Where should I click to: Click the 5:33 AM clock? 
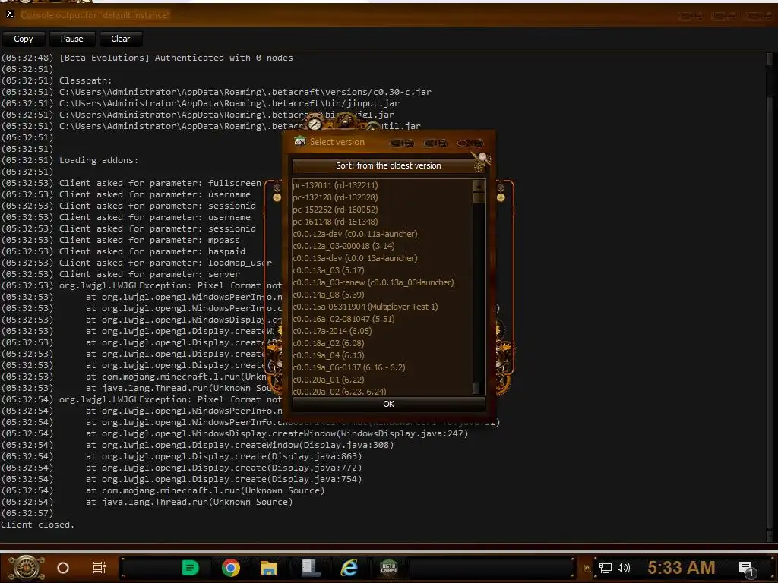pos(682,568)
